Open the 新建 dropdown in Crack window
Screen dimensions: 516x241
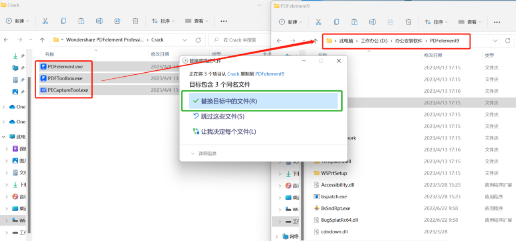coord(17,21)
